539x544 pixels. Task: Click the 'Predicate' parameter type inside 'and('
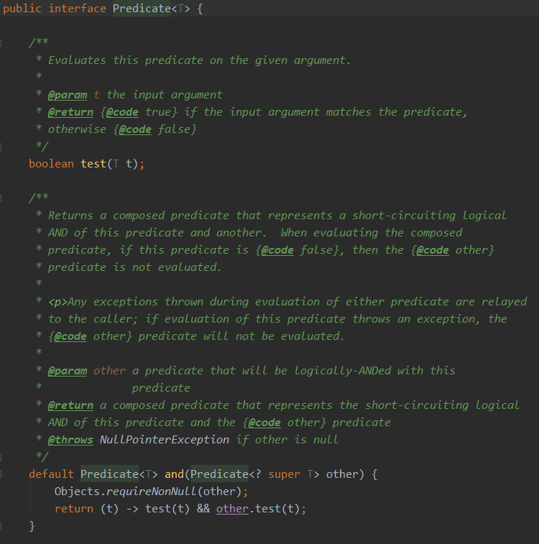pyautogui.click(x=219, y=474)
